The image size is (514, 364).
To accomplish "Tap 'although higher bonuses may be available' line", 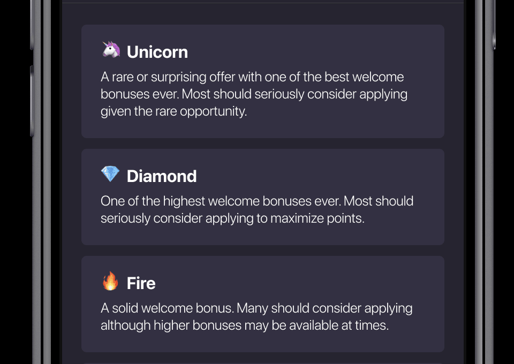I will [245, 325].
